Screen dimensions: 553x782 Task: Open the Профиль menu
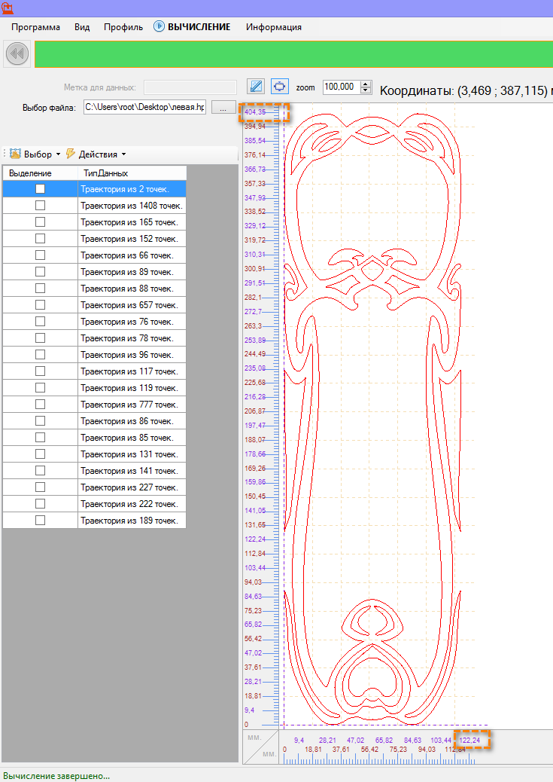(123, 27)
